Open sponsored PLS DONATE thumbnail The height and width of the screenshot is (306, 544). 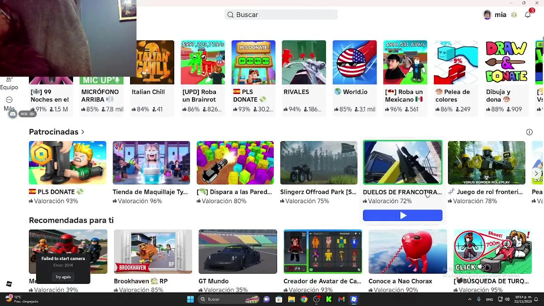click(x=68, y=163)
